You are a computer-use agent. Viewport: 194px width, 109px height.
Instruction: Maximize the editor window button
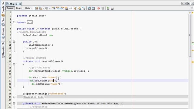pyautogui.click(x=192, y=3)
